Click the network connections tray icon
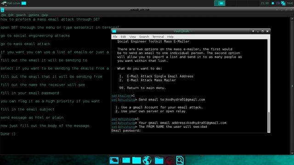This screenshot has width=294, height=165. tap(283, 3)
